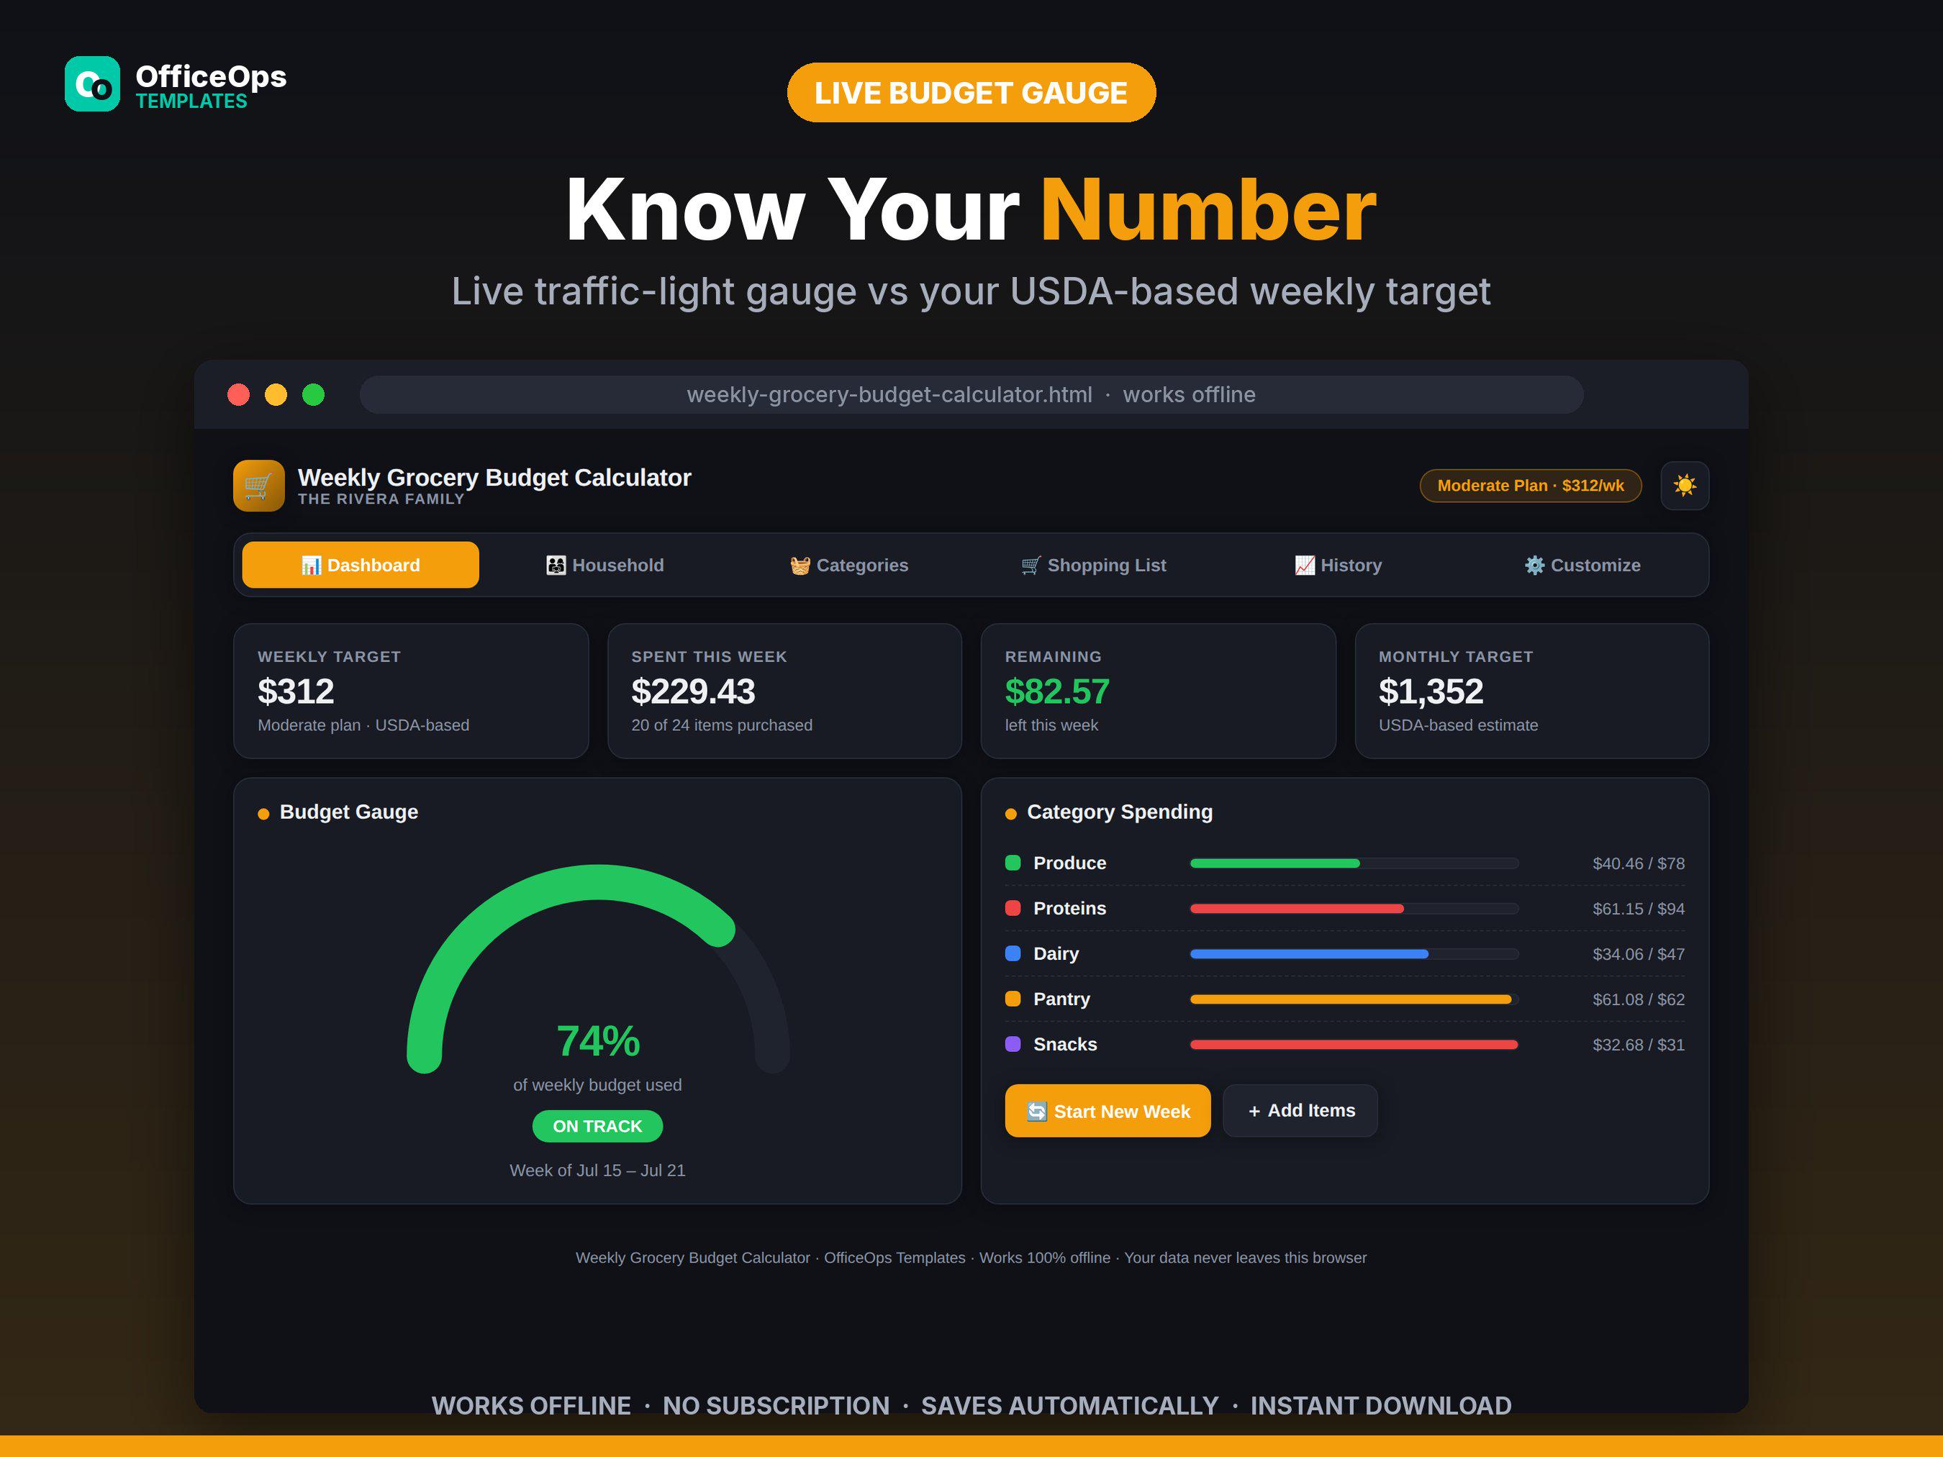Viewport: 1943px width, 1457px height.
Task: Click the Dairy spending progress bar
Action: click(x=1354, y=954)
